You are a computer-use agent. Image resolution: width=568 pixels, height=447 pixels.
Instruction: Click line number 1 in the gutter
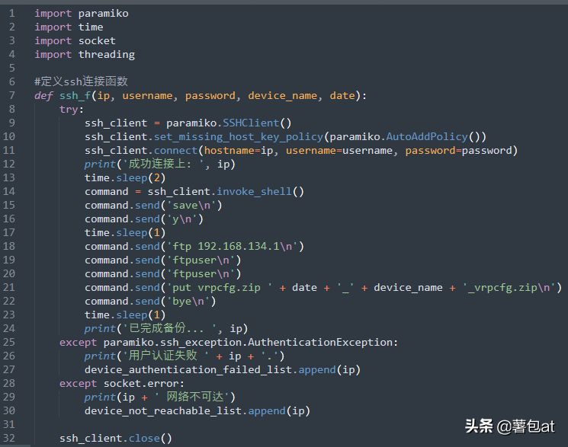[12, 14]
